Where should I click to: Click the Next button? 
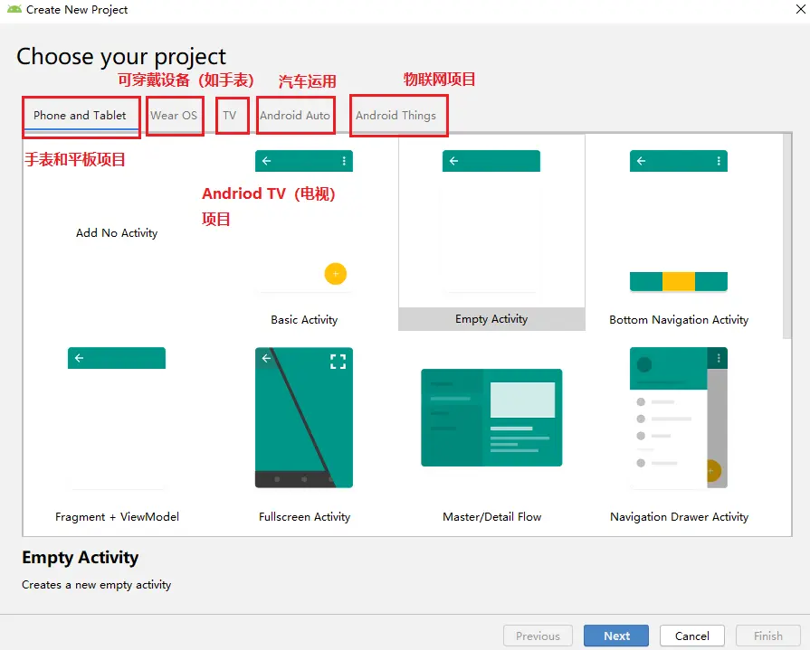[x=616, y=636]
